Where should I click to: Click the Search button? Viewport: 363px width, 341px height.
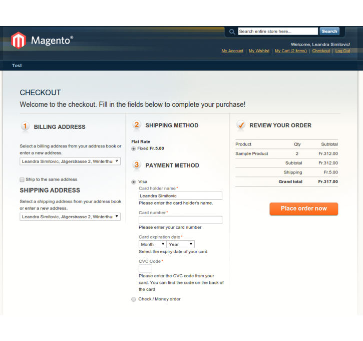[x=329, y=31]
